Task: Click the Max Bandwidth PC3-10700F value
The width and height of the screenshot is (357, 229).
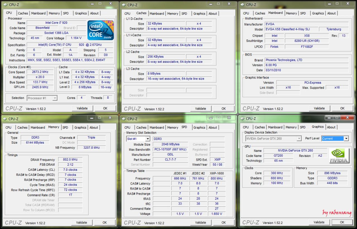Action: point(170,150)
